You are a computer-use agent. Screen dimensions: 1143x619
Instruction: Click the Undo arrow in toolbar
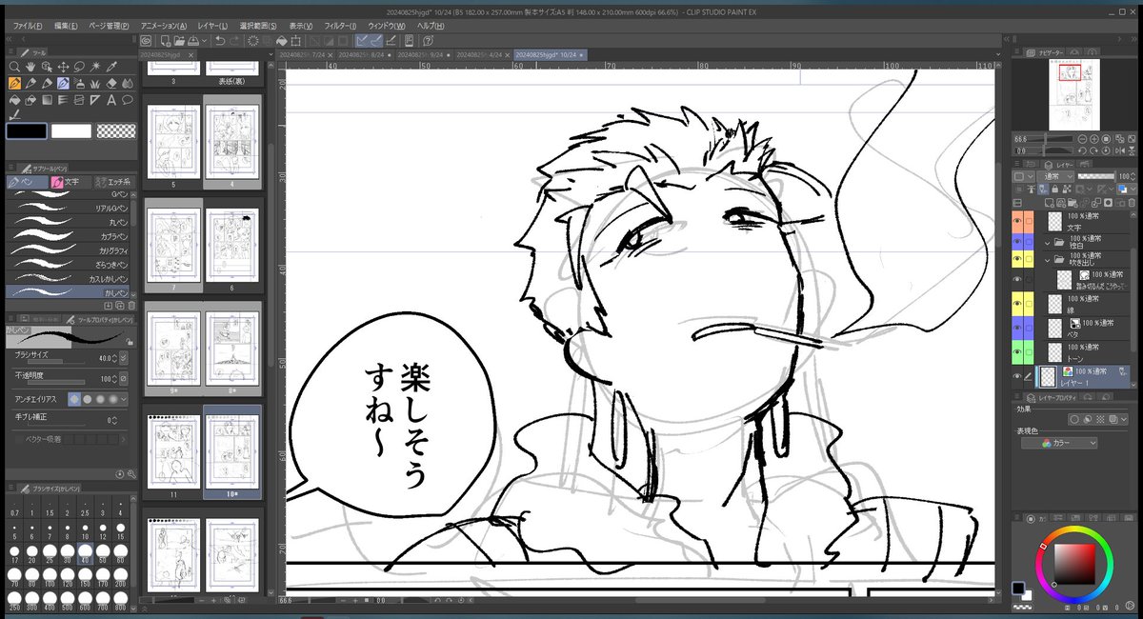click(x=220, y=41)
